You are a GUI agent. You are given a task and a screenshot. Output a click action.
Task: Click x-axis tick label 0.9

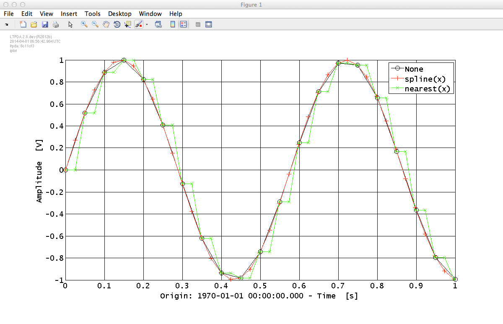(416, 285)
